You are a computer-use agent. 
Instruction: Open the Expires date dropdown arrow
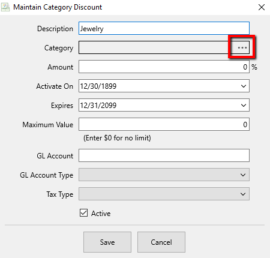[x=244, y=106]
